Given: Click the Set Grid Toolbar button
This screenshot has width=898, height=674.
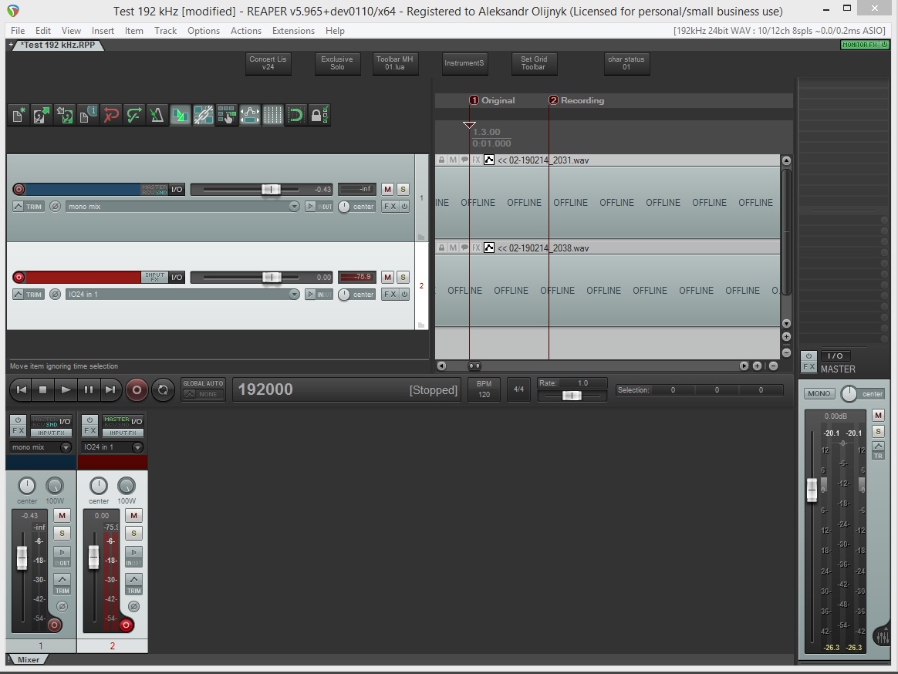Looking at the screenshot, I should point(534,63).
